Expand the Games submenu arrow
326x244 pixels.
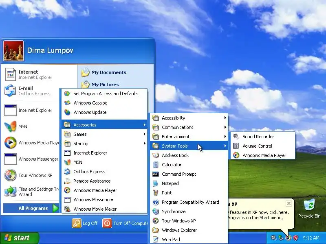pyautogui.click(x=145, y=134)
